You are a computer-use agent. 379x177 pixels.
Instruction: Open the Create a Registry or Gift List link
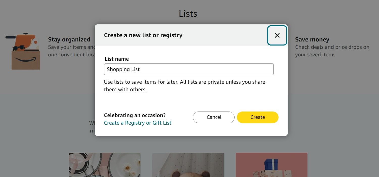pyautogui.click(x=138, y=123)
